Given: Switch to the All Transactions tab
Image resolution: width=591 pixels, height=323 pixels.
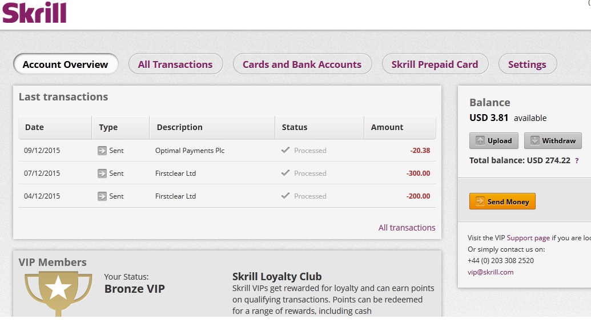Looking at the screenshot, I should pos(175,64).
